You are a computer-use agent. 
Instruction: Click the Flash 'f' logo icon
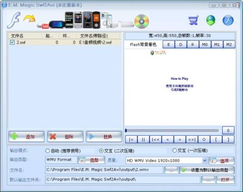pos(14,20)
